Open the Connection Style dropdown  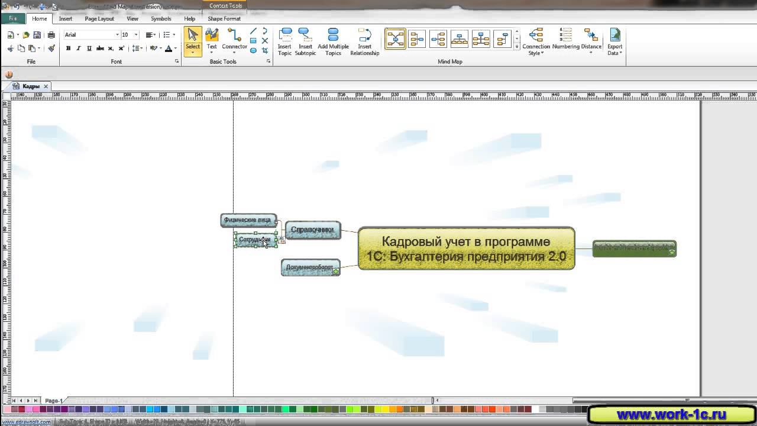pyautogui.click(x=536, y=42)
